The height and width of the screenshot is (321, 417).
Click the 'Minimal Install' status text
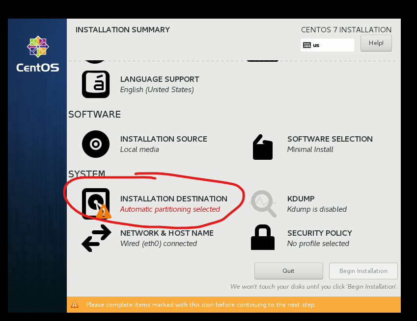pos(310,149)
